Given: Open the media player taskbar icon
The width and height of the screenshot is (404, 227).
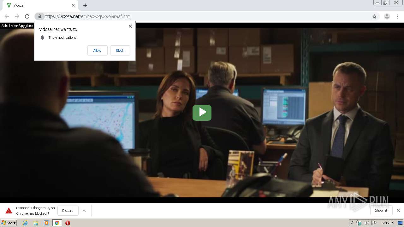Looking at the screenshot, I should (x=46, y=223).
